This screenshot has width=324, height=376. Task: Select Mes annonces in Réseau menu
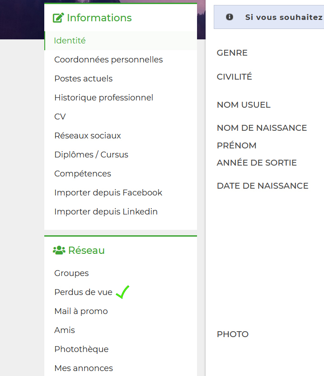pos(84,368)
